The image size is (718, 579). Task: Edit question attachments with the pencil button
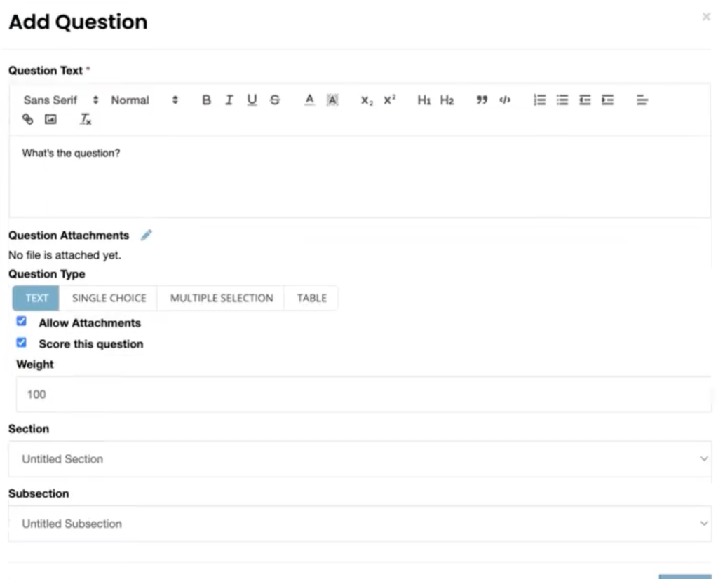pos(147,235)
